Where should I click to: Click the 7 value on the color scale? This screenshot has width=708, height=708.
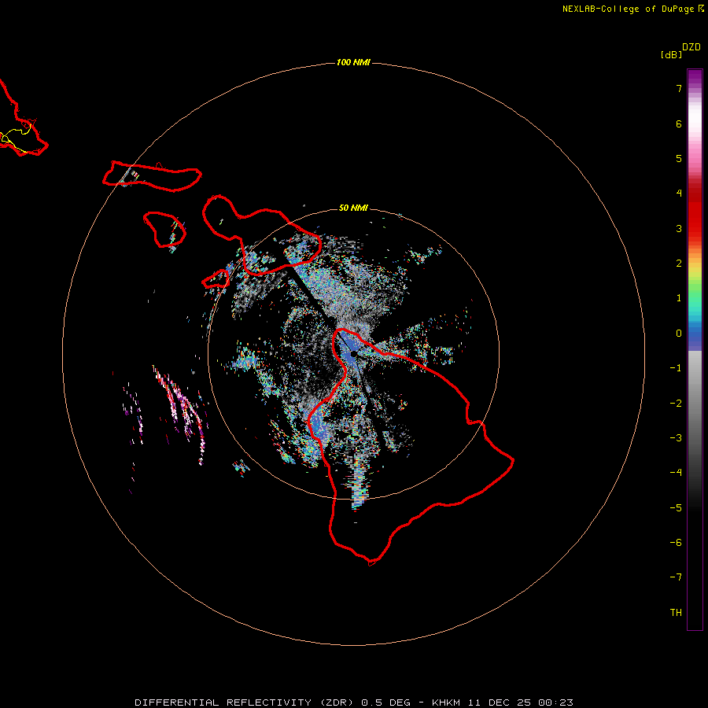point(679,88)
